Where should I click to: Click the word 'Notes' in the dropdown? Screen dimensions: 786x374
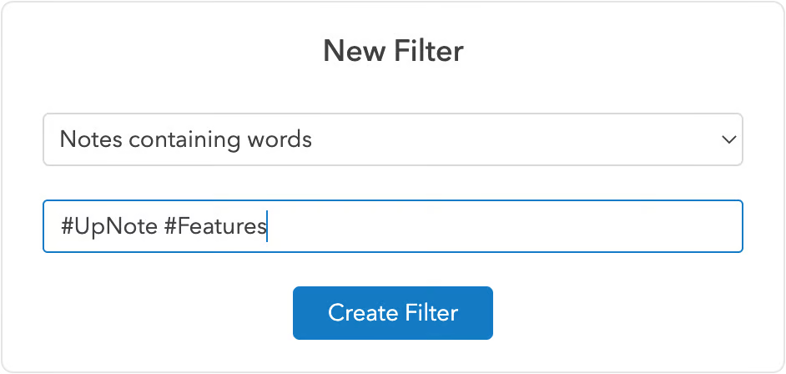(x=89, y=139)
